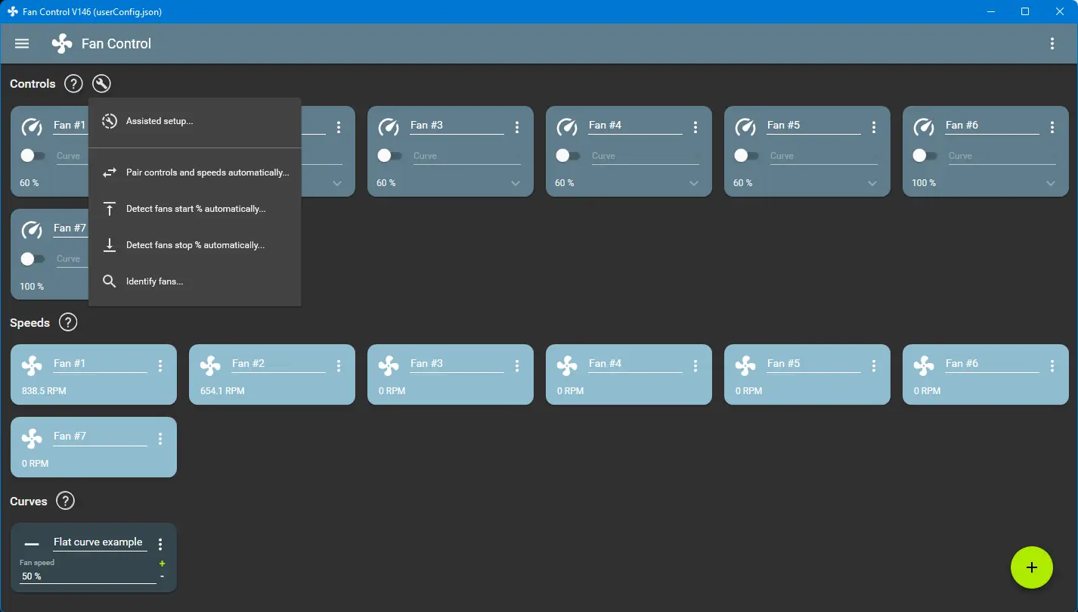Click the gauge icon on Fan #6 control
The height and width of the screenshot is (612, 1078).
click(x=924, y=126)
